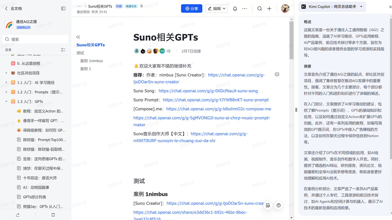392x220 pixels.
Task: Open 教程：自定义Action 的 page
Action: 43,111
